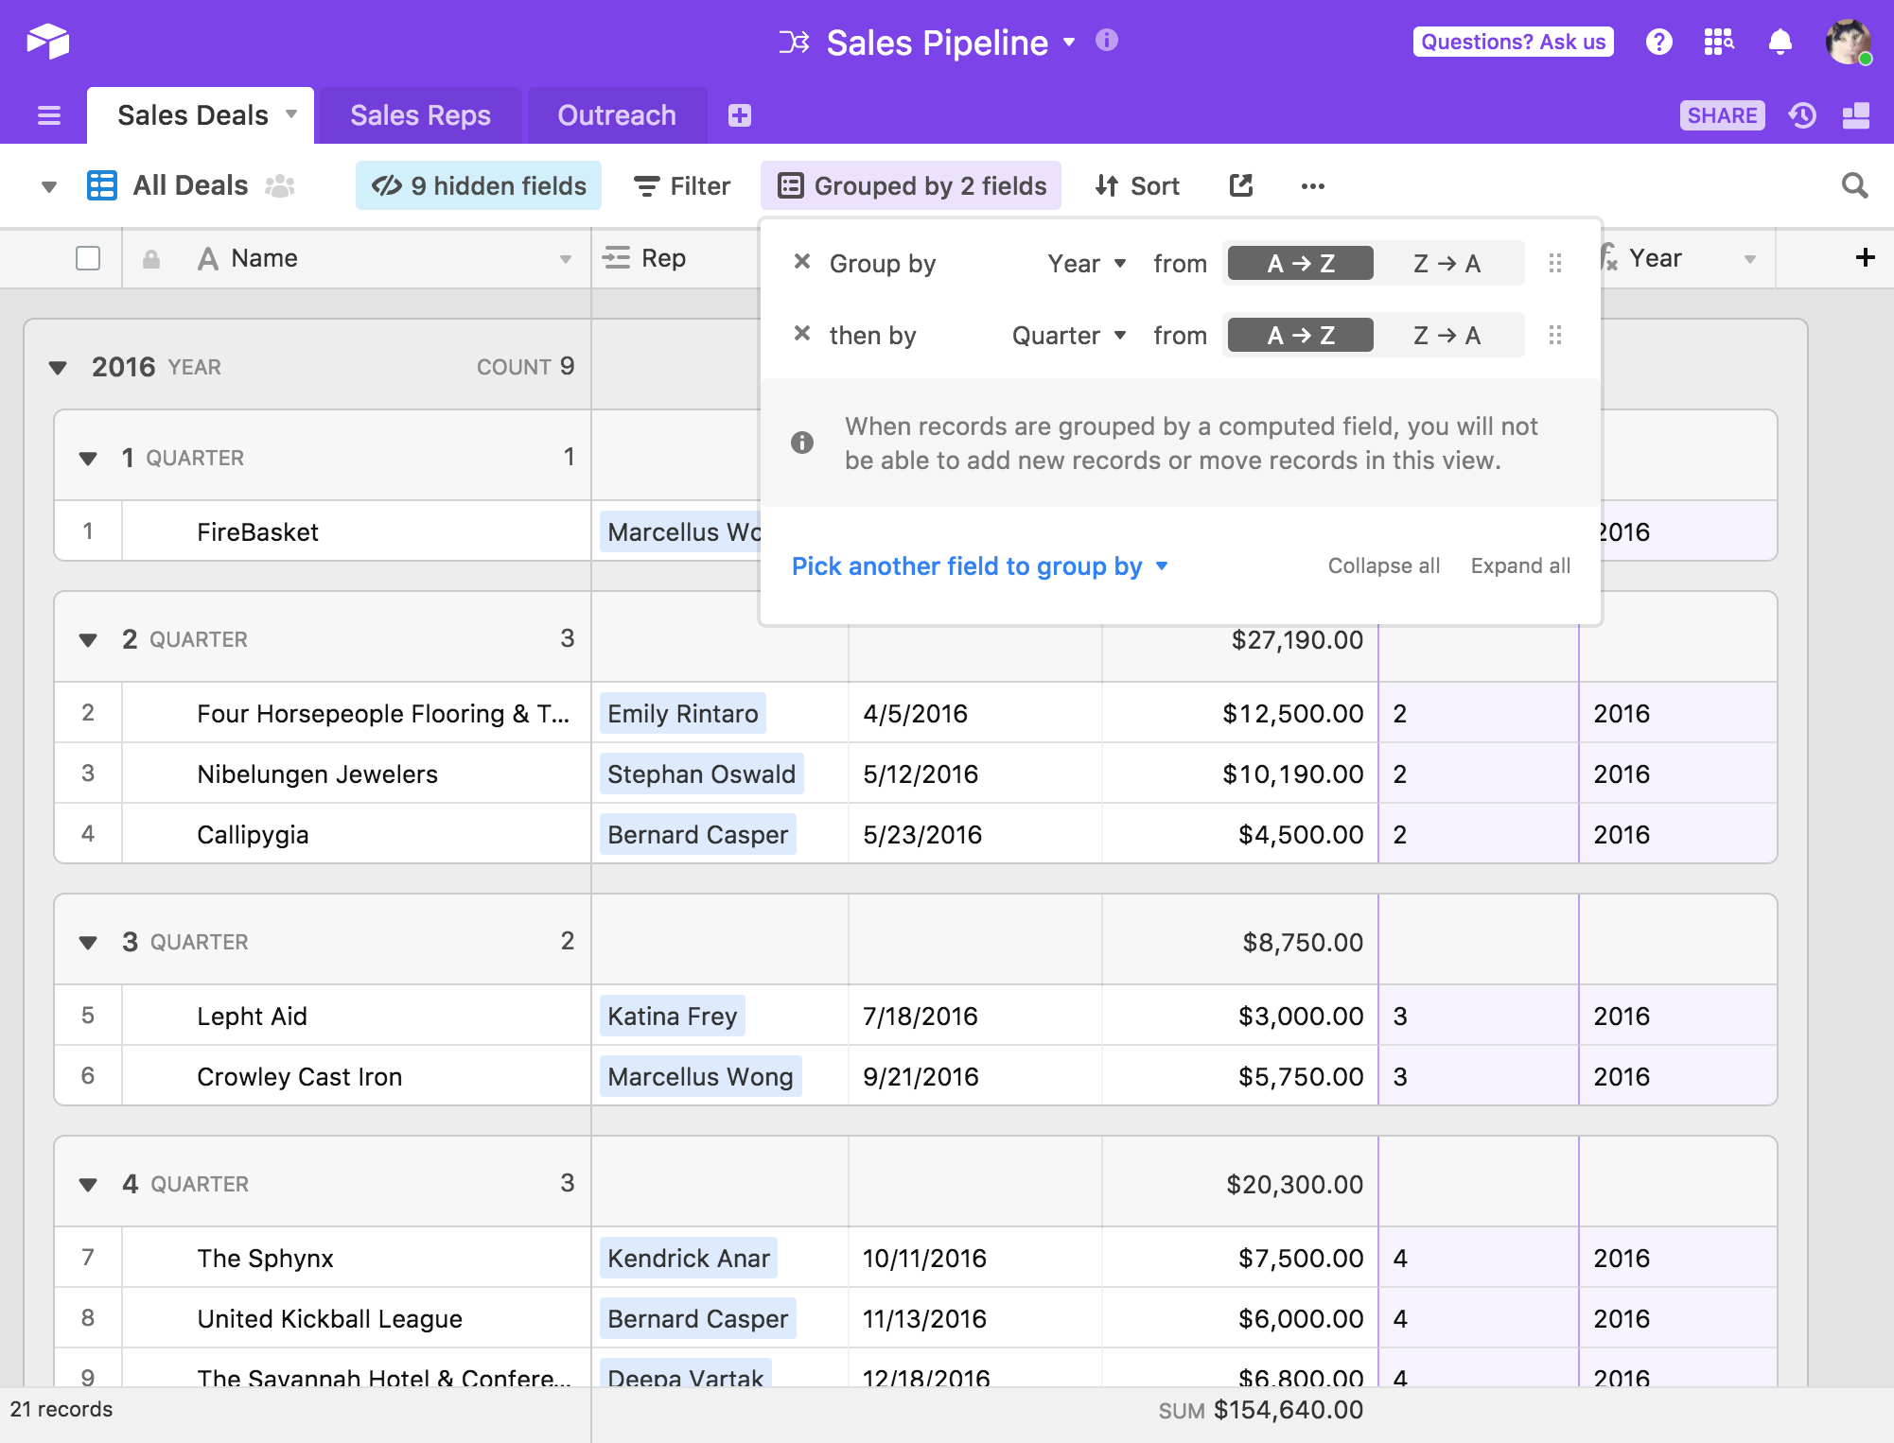The width and height of the screenshot is (1894, 1443).
Task: Open the Emily Rintaro linked record
Action: pos(683,713)
